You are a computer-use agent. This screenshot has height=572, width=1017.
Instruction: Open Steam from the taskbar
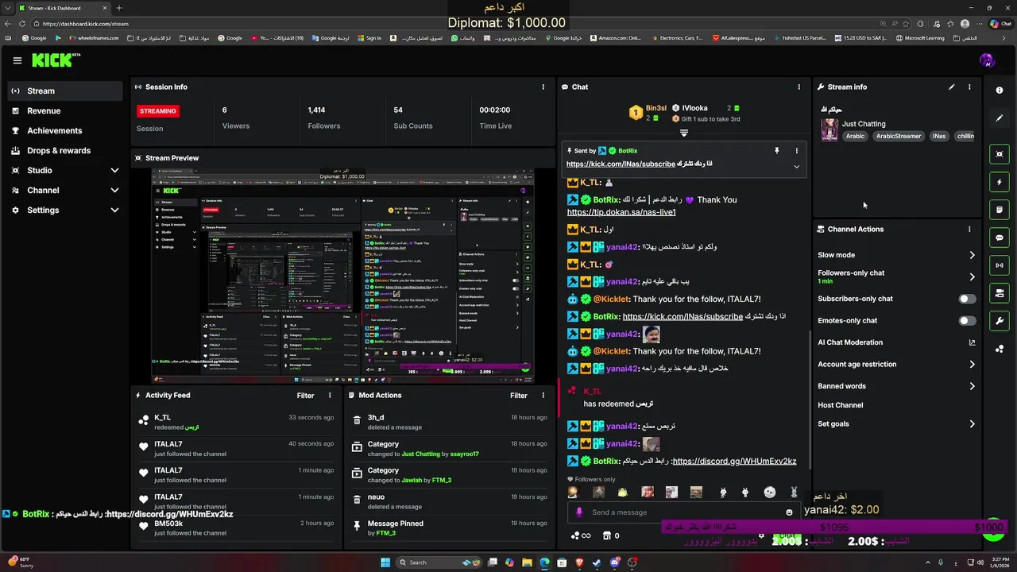[597, 562]
